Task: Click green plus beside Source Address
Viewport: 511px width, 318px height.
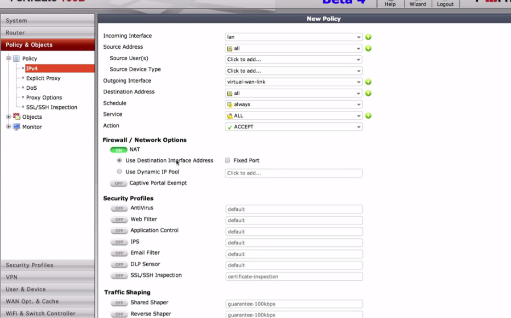Action: pos(368,48)
